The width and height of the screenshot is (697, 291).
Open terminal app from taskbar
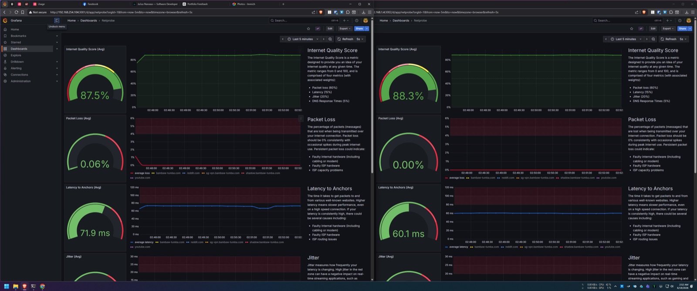(33, 286)
